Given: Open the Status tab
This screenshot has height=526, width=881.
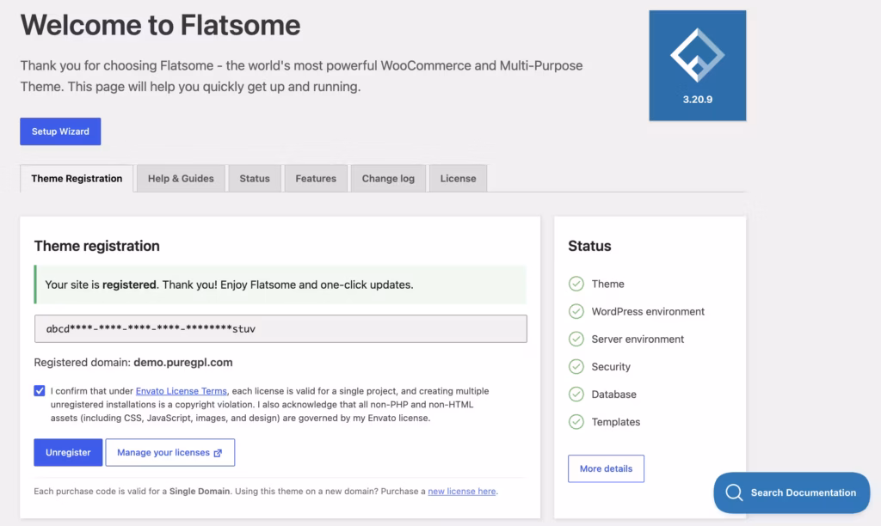Looking at the screenshot, I should coord(255,179).
